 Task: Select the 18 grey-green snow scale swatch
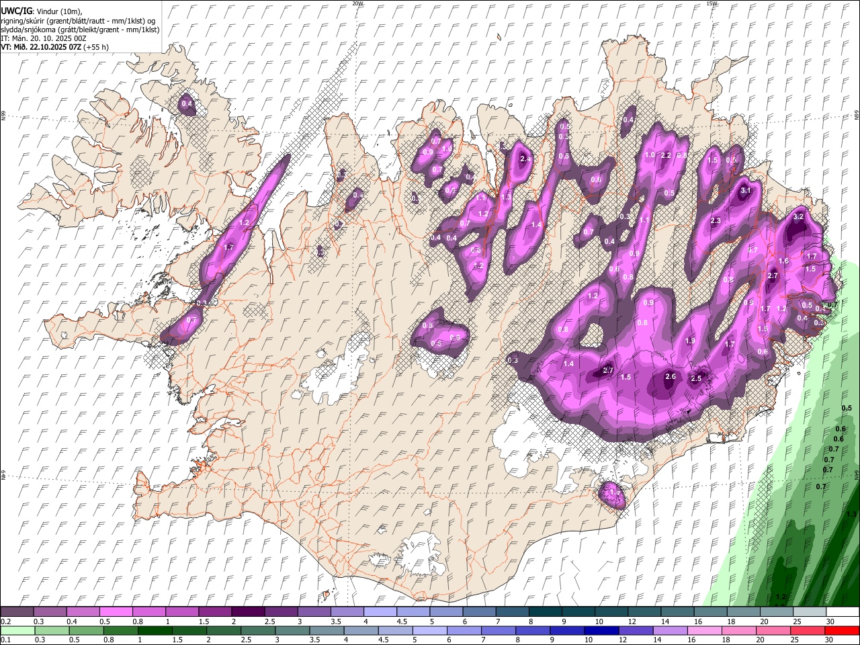(x=743, y=612)
